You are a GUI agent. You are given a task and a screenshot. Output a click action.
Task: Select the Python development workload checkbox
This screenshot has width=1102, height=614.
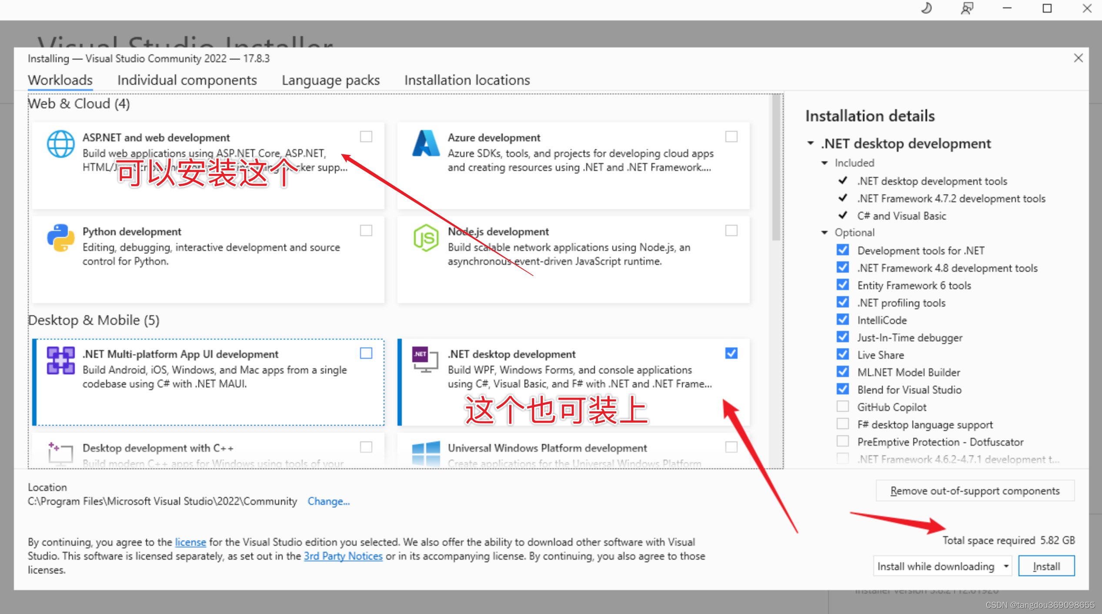[x=366, y=230]
